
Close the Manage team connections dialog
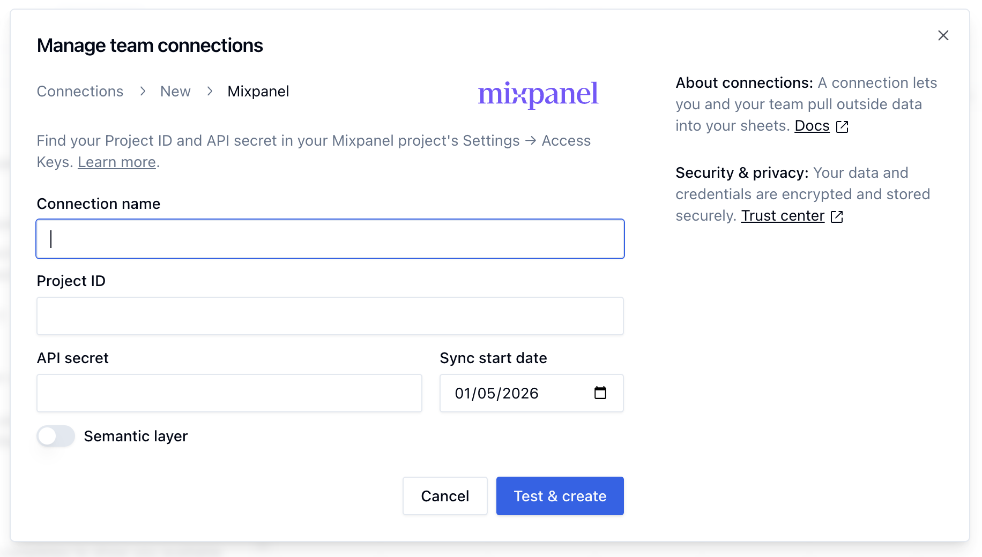point(943,35)
